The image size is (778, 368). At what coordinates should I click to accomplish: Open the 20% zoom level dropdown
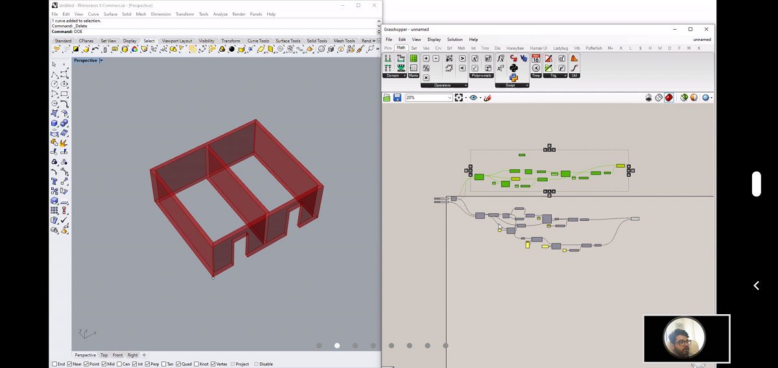pos(449,98)
